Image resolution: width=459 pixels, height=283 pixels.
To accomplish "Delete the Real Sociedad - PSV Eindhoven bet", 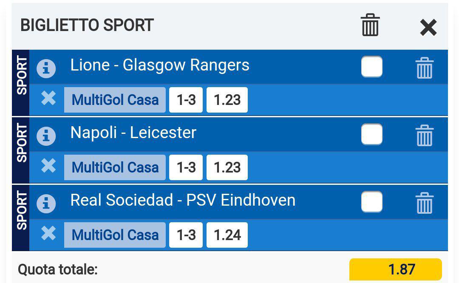I will (x=424, y=203).
